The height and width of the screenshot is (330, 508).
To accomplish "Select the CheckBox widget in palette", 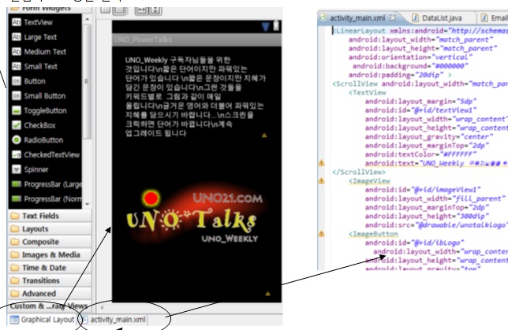I will tap(39, 125).
